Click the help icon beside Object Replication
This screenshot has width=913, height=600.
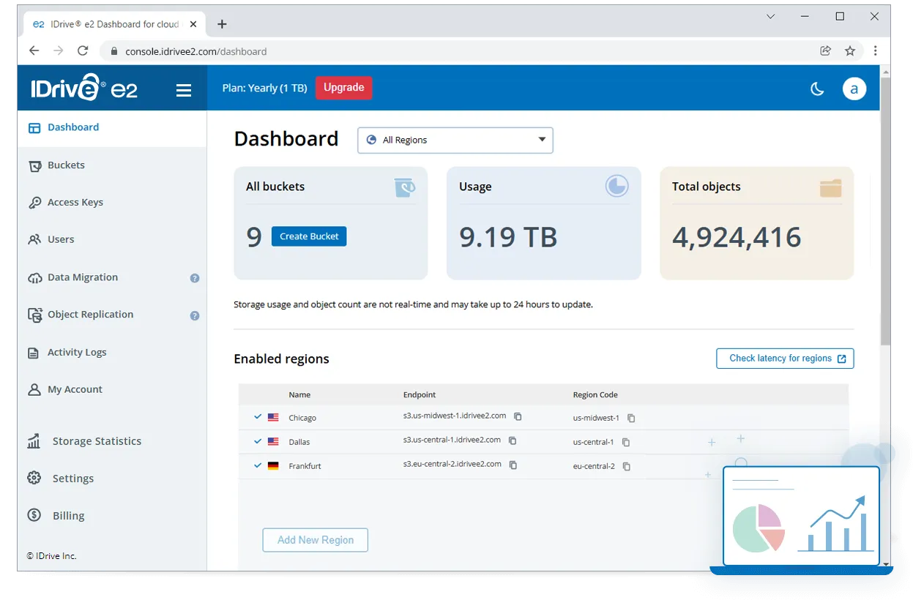pos(195,315)
